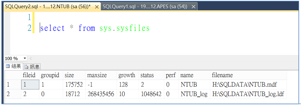Click the name cell NTUB
The height and width of the screenshot is (105, 301).
pyautogui.click(x=194, y=84)
